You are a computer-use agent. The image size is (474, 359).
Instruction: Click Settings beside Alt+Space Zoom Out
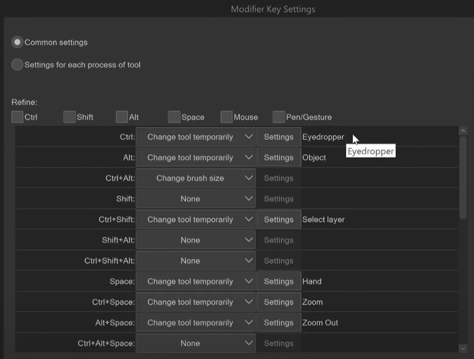point(279,323)
